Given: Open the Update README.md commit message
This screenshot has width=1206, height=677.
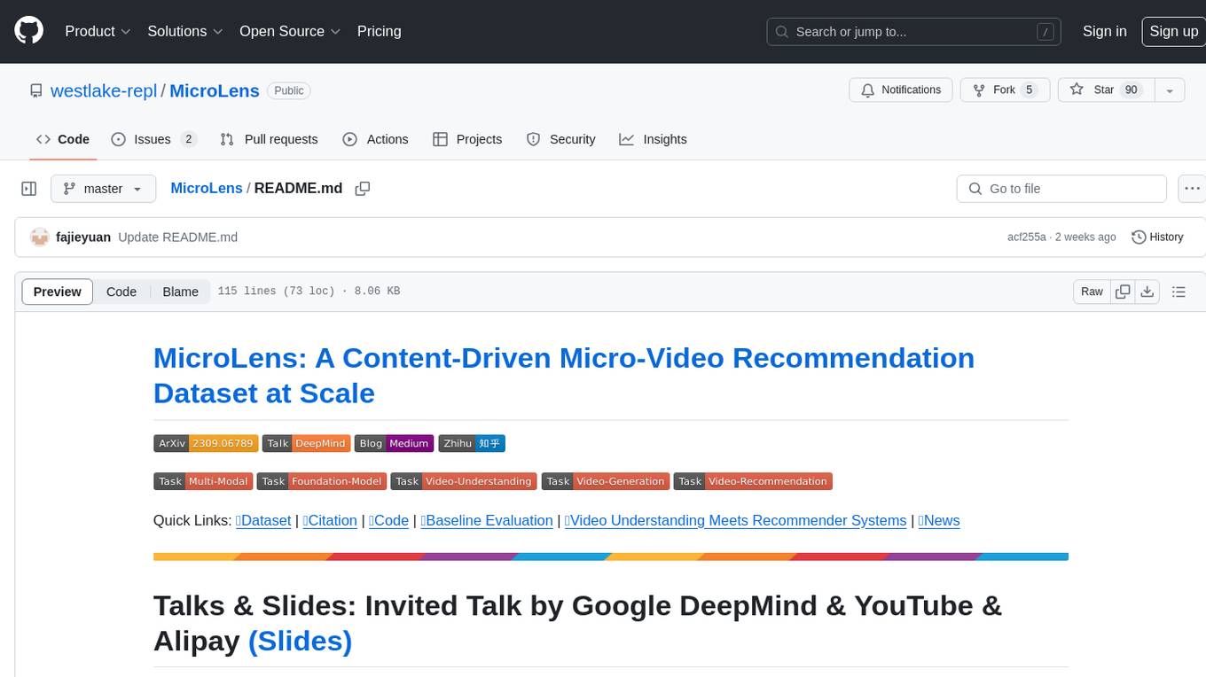Looking at the screenshot, I should click(177, 237).
